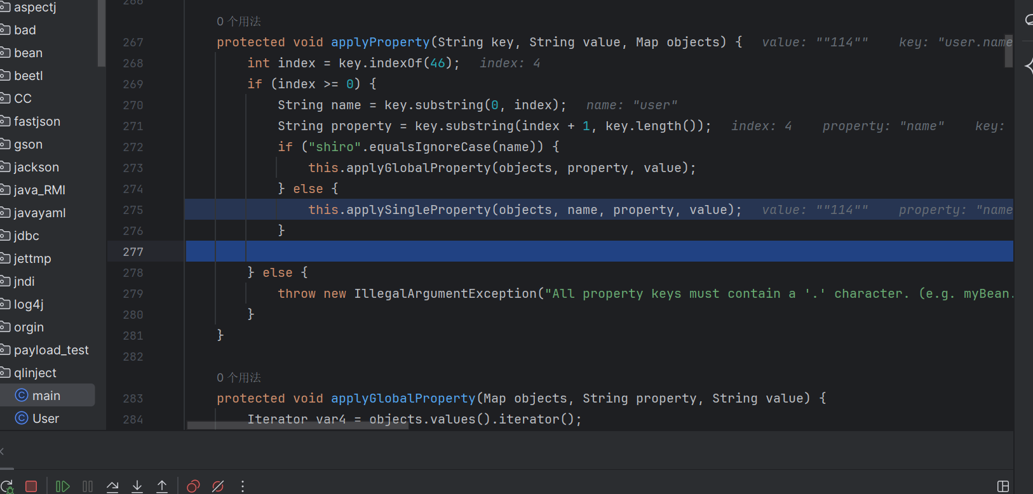Select the CC folder

point(23,98)
